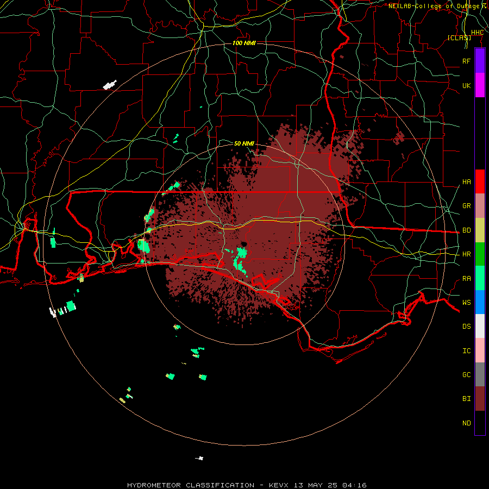The image size is (489, 489).
Task: Click the 100 NMI range ring label
Action: 244,43
